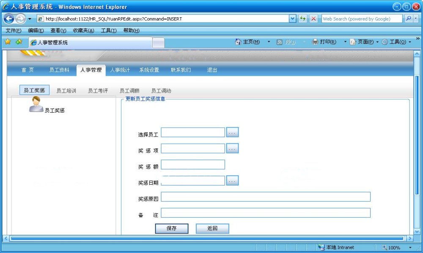Click the browser Back arrow button
Screen dimensions: 423x253
pyautogui.click(x=9, y=19)
